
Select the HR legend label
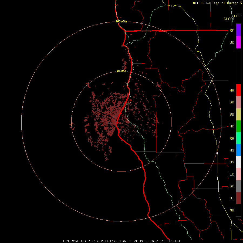(232, 126)
